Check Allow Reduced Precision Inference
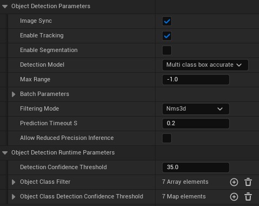This screenshot has height=206, width=259. [x=167, y=138]
